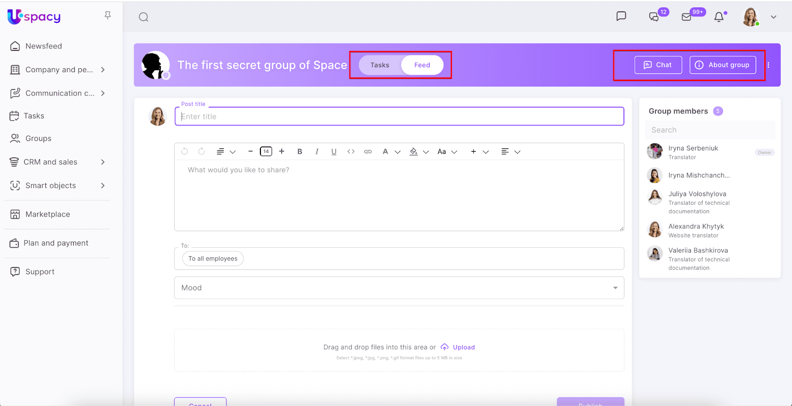Image resolution: width=792 pixels, height=406 pixels.
Task: Toggle underline formatting in the editor
Action: 334,152
